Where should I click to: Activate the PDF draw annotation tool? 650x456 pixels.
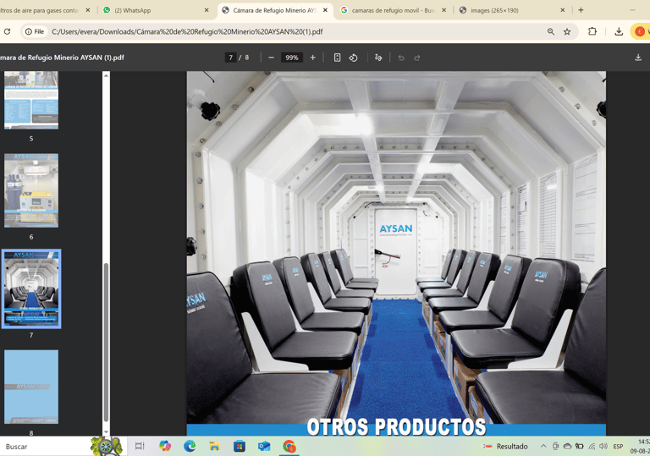pyautogui.click(x=378, y=58)
